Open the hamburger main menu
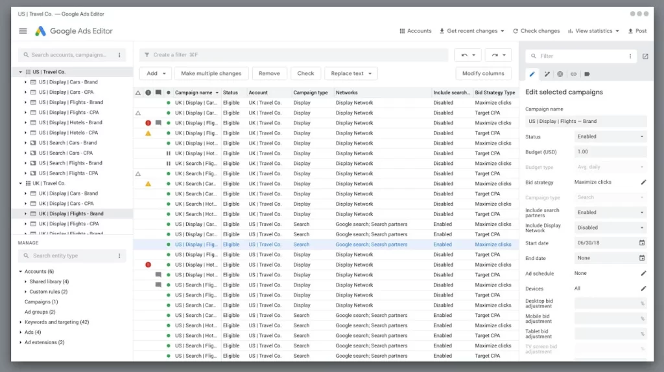664x372 pixels. pyautogui.click(x=23, y=31)
